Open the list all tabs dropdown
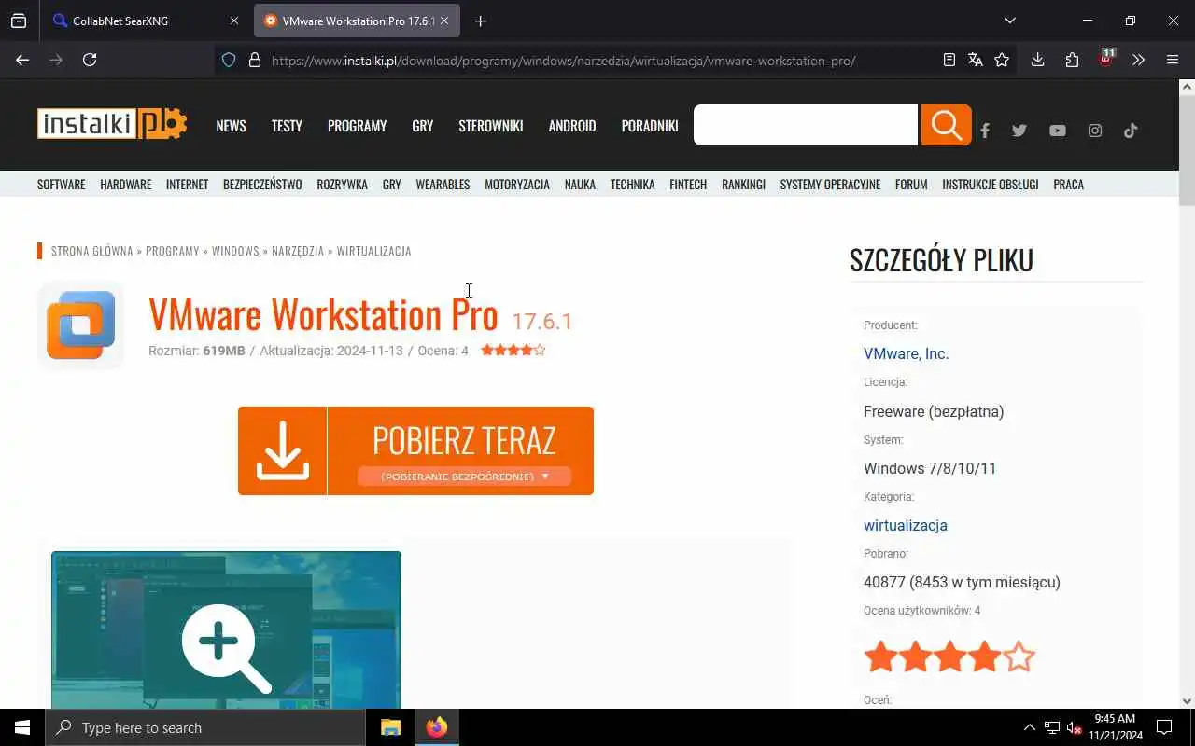1195x746 pixels. pyautogui.click(x=1009, y=21)
